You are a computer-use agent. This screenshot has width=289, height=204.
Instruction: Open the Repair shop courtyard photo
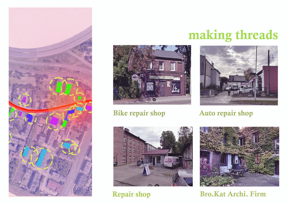(153, 156)
